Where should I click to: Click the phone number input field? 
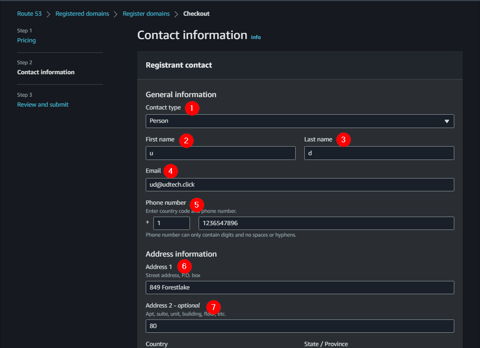(326, 223)
